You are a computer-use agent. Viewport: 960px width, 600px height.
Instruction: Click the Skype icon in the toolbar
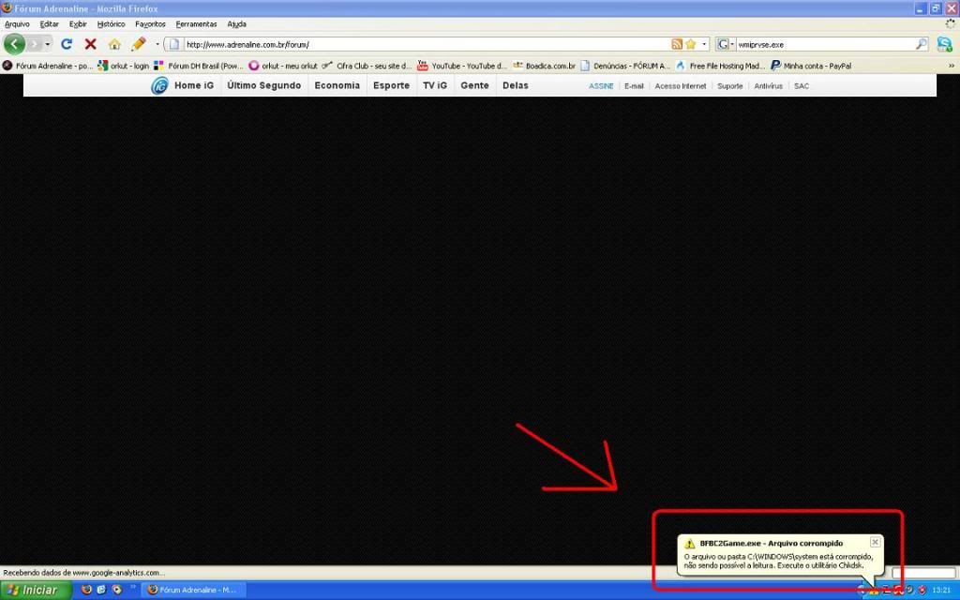944,44
